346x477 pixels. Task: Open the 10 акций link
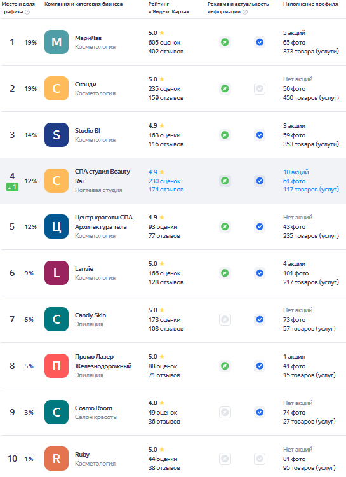tap(296, 172)
